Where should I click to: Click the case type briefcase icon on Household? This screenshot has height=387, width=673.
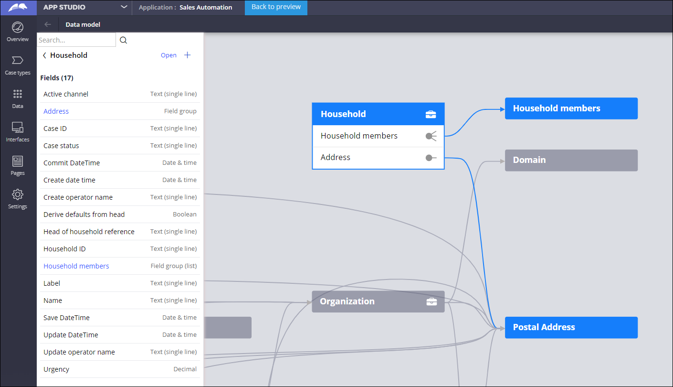pyautogui.click(x=431, y=114)
